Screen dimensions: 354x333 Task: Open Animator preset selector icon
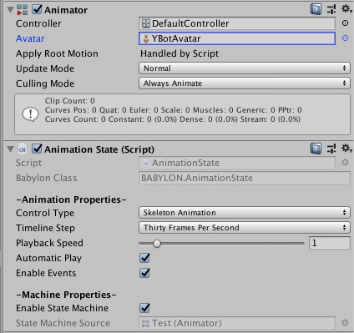[x=331, y=9]
